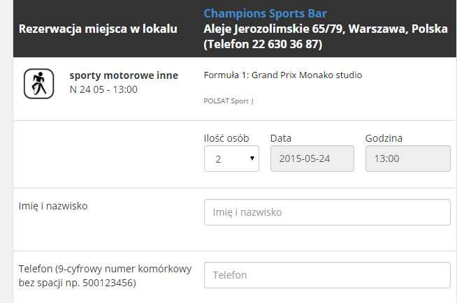Click the N 24 05 - 13:00 event time

click(103, 89)
